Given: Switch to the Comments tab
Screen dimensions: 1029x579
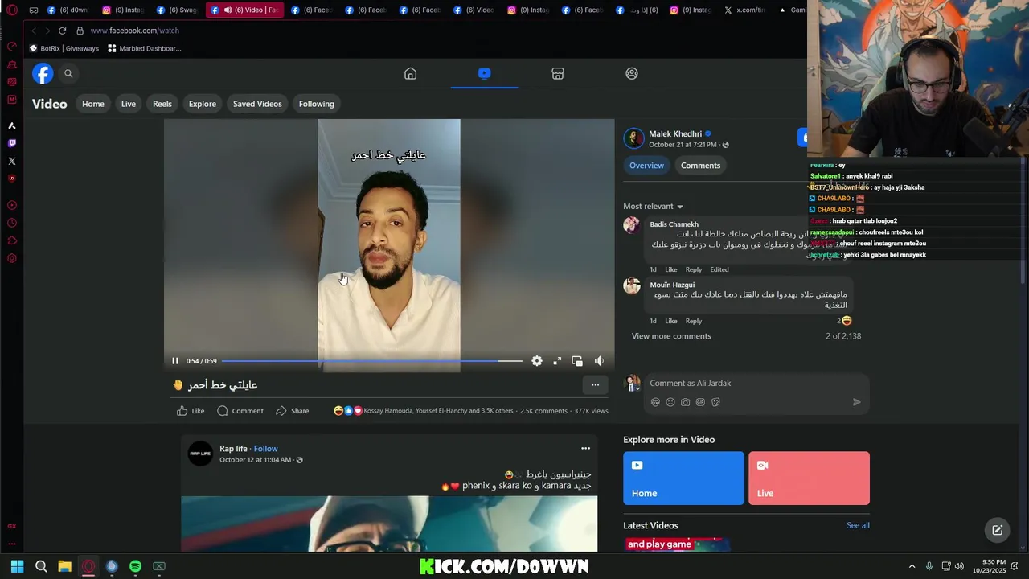Looking at the screenshot, I should pyautogui.click(x=700, y=166).
